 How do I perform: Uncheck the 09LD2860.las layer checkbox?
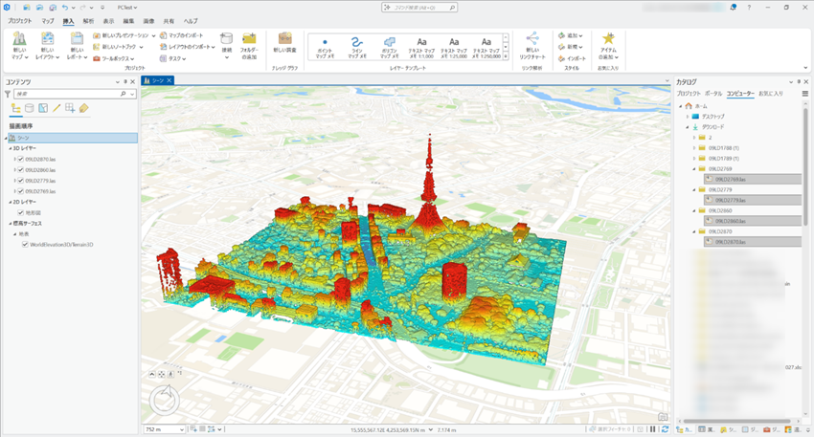21,170
